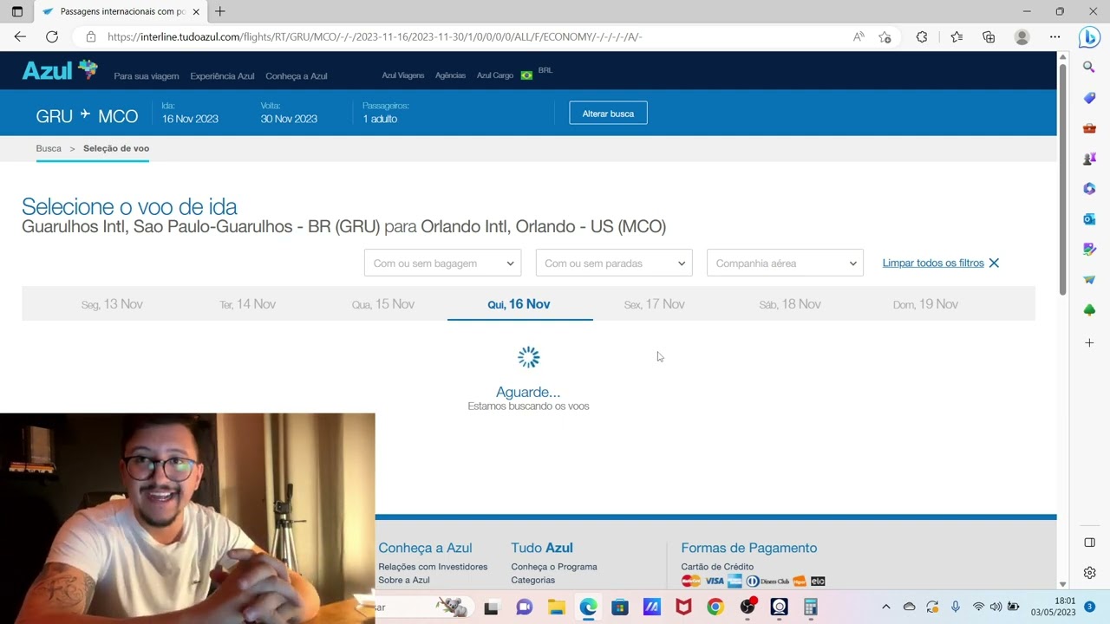Open the Image Creator sidebar icon
The image size is (1110, 624).
(x=1089, y=250)
